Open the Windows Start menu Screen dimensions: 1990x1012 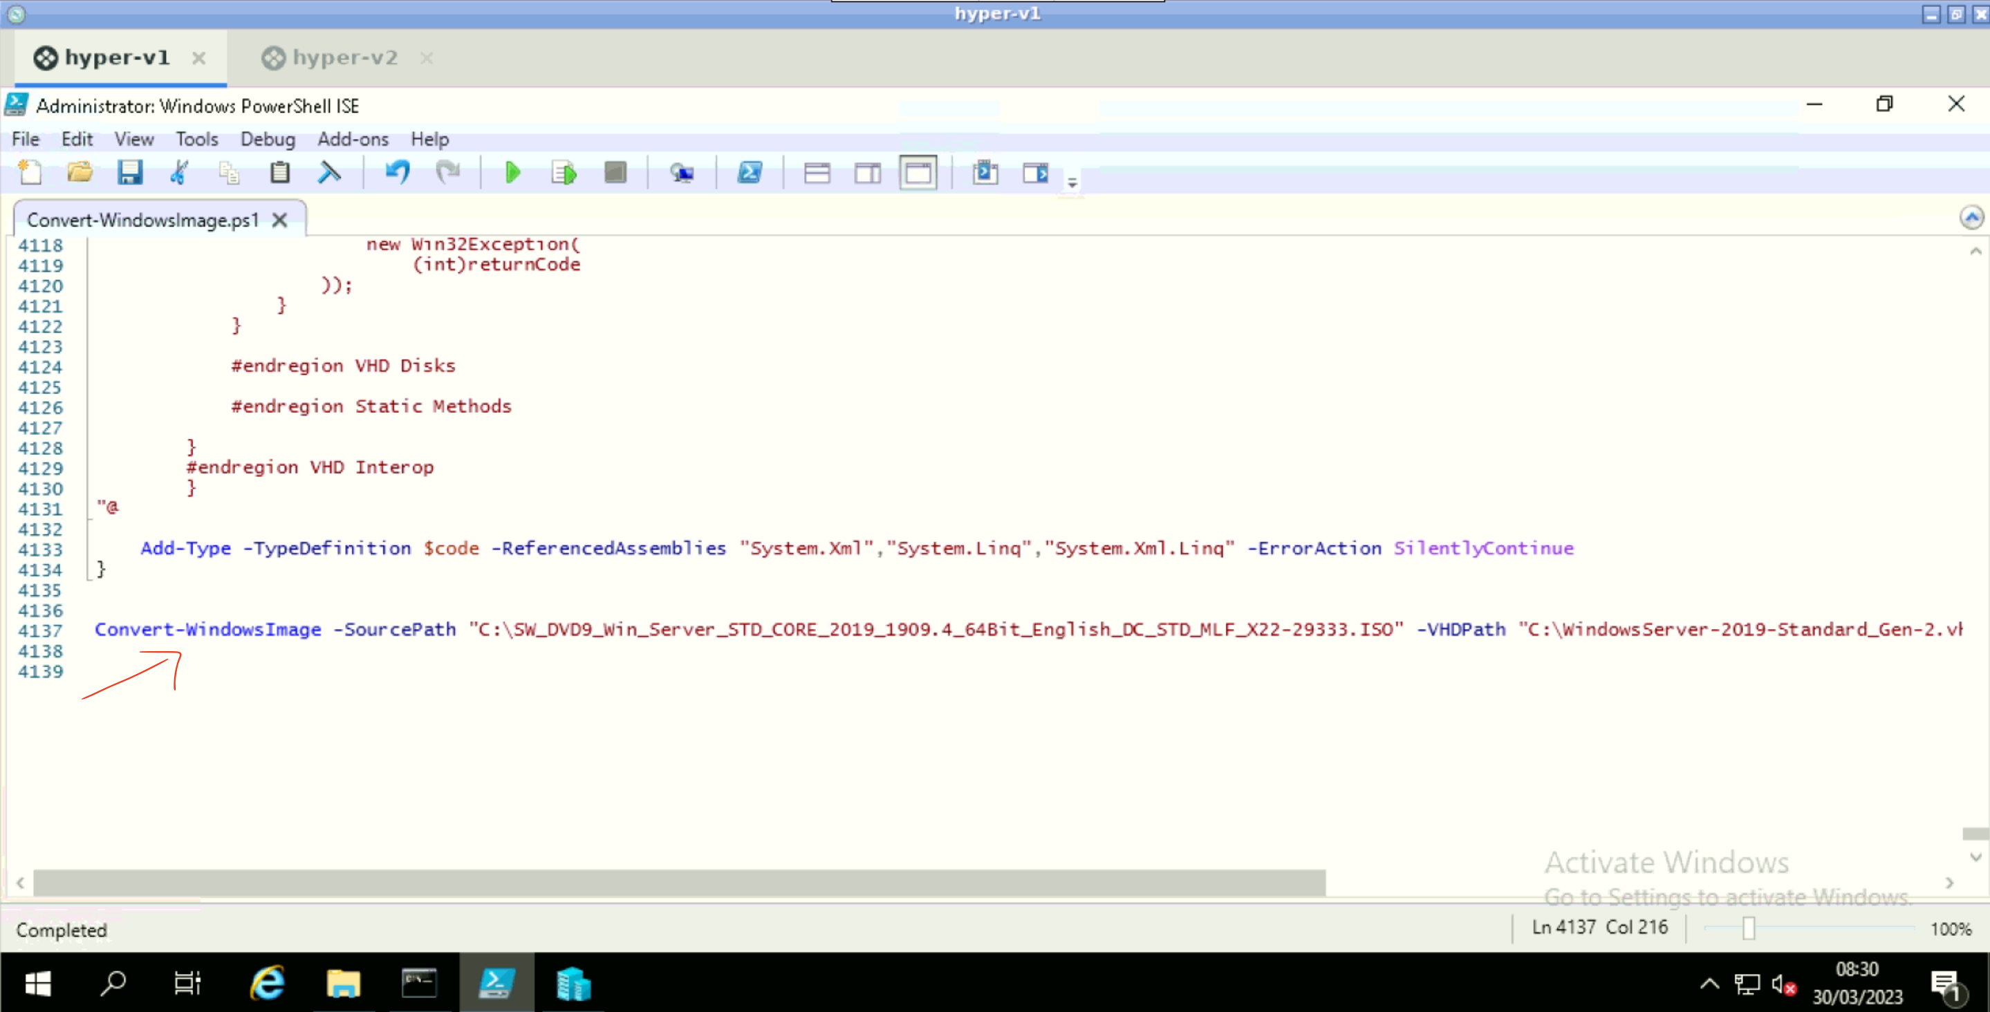tap(38, 984)
